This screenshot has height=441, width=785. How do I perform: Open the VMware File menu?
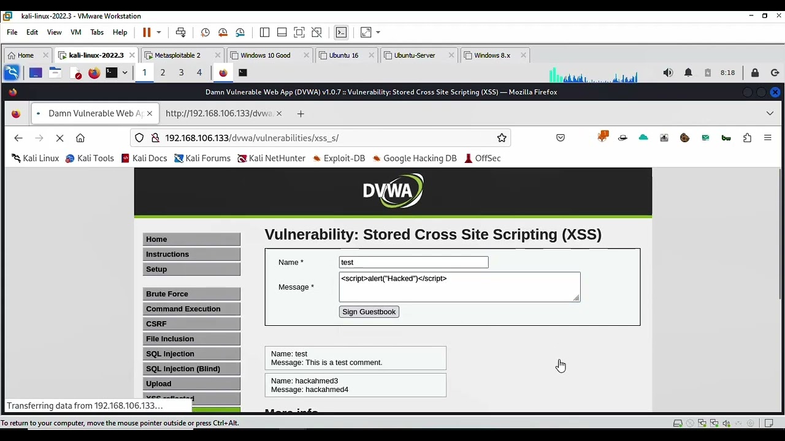coord(12,32)
